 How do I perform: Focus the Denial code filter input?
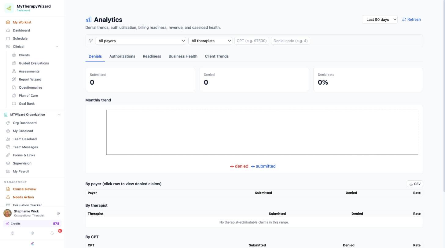tap(290, 41)
